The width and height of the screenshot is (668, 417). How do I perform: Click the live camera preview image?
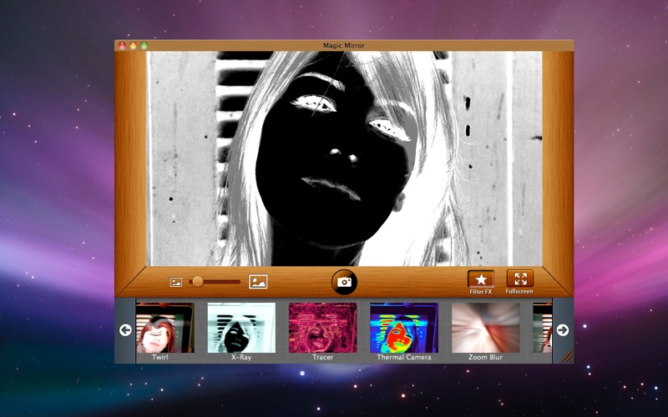[x=344, y=158]
